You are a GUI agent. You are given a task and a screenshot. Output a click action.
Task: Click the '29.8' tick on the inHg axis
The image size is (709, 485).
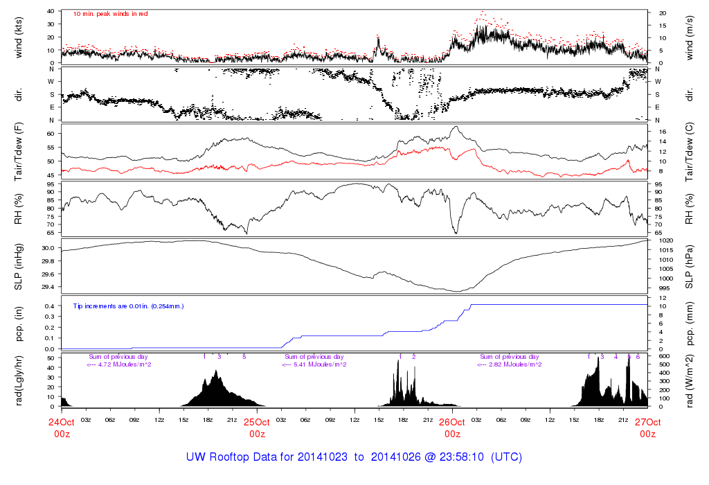pos(48,261)
